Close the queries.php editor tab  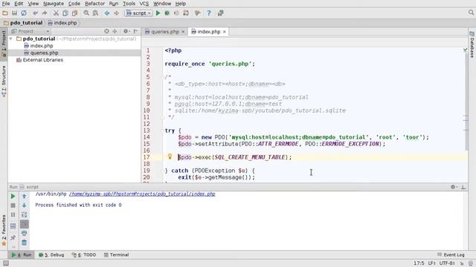point(183,32)
